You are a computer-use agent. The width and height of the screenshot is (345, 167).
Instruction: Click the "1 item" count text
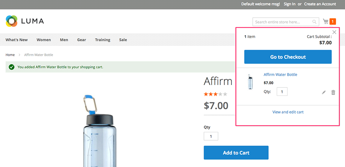(x=250, y=37)
